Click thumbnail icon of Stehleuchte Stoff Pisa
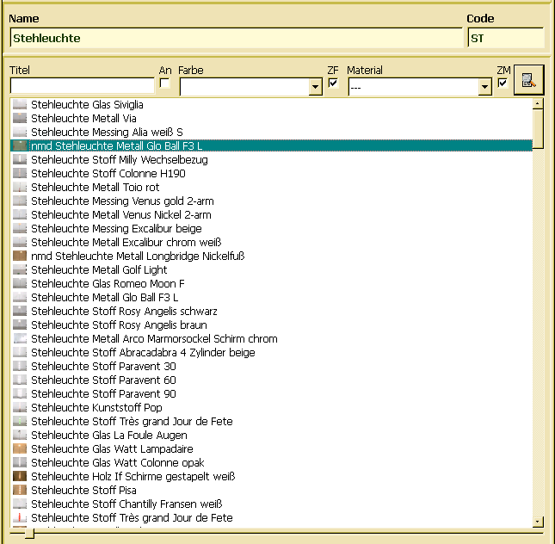This screenshot has width=555, height=544. tap(20, 491)
